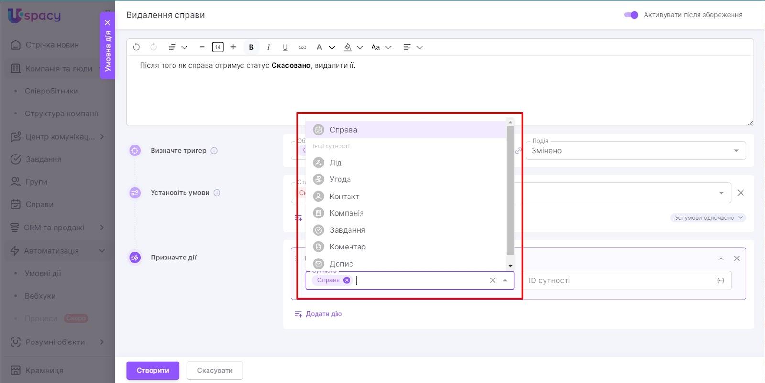
Task: Click the Створити button
Action: pyautogui.click(x=153, y=370)
